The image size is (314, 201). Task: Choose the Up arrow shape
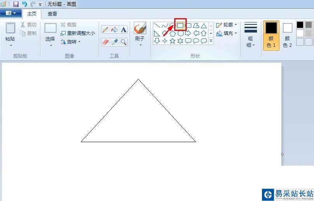click(204, 33)
